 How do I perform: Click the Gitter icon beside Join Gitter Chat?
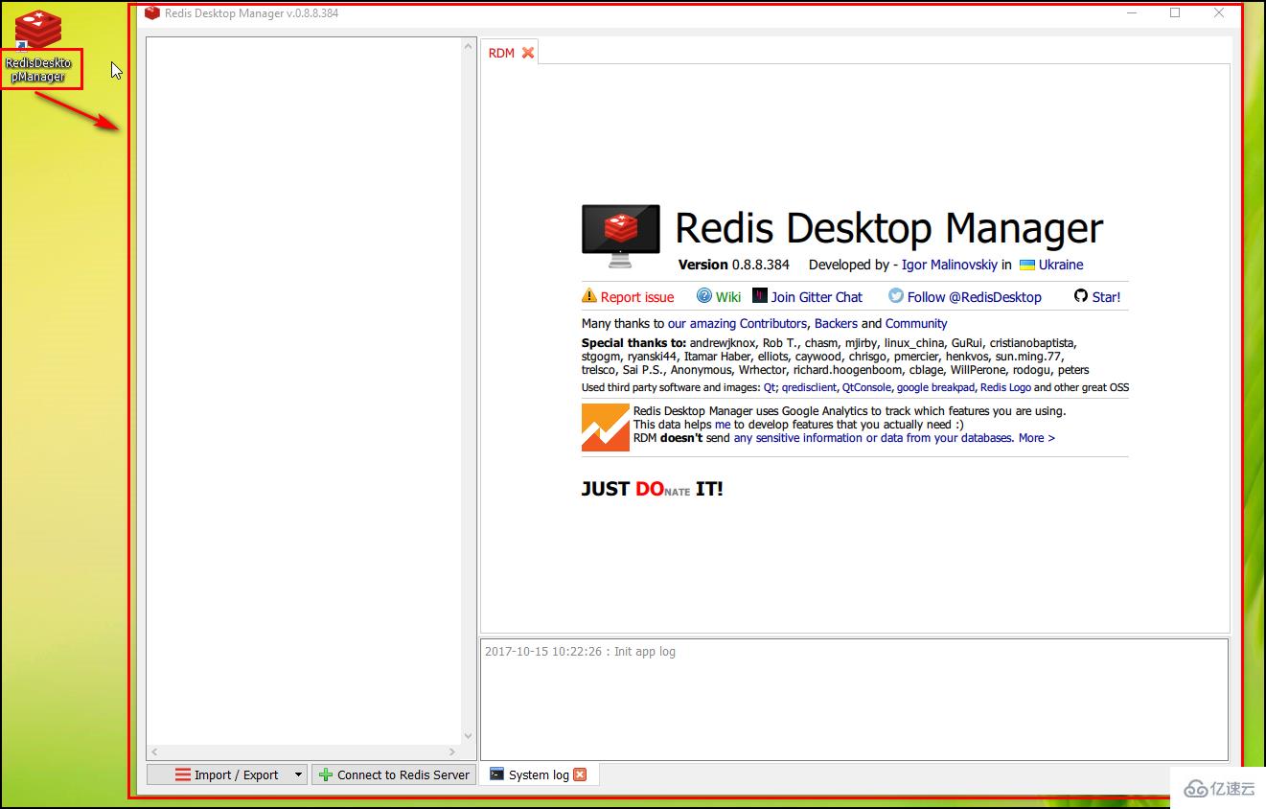760,296
